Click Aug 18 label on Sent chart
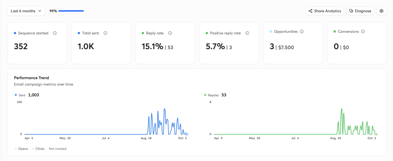This screenshot has height=161, width=393. point(146,138)
